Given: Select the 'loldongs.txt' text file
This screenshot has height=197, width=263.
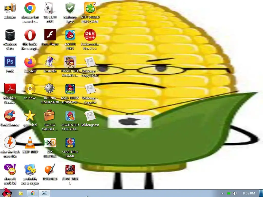Looking at the screenshot, I should 90,116.
